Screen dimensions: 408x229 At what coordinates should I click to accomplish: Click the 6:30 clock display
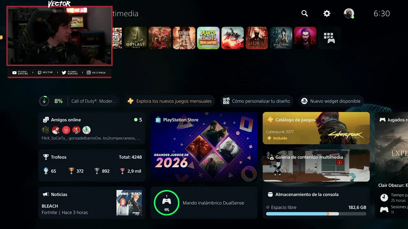(x=382, y=13)
